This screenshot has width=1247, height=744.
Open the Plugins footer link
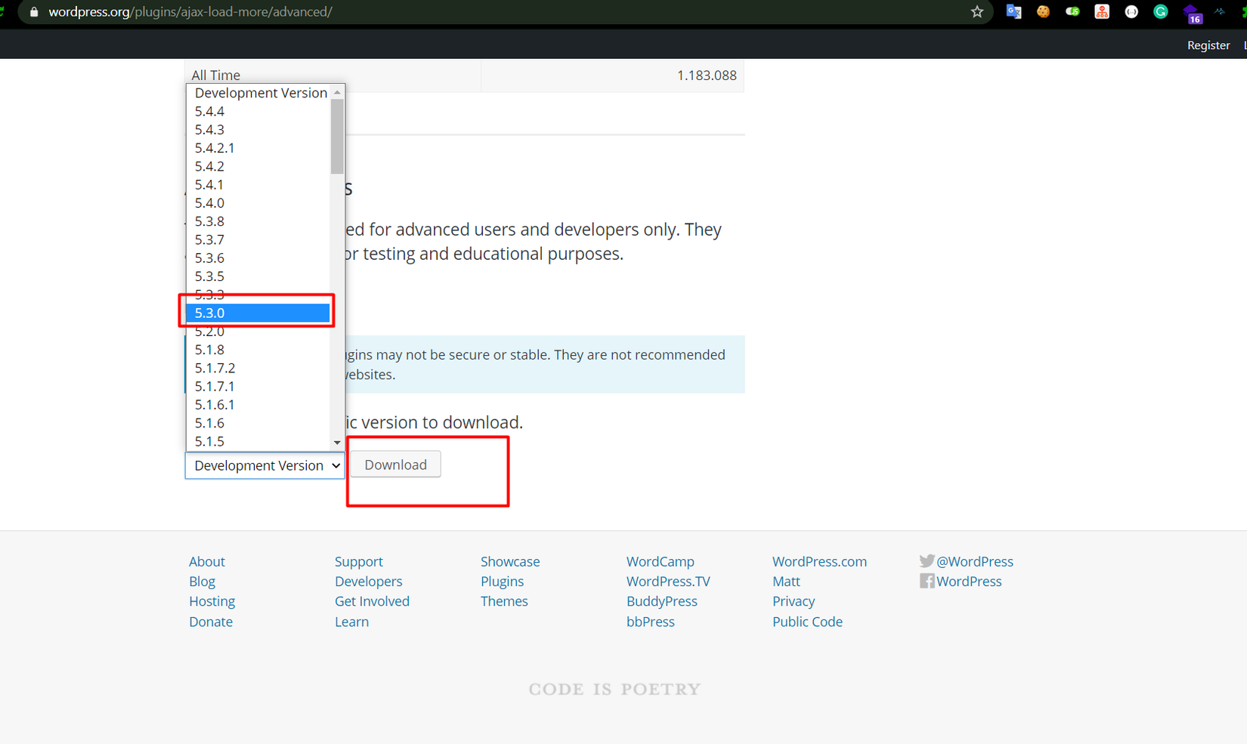[502, 581]
